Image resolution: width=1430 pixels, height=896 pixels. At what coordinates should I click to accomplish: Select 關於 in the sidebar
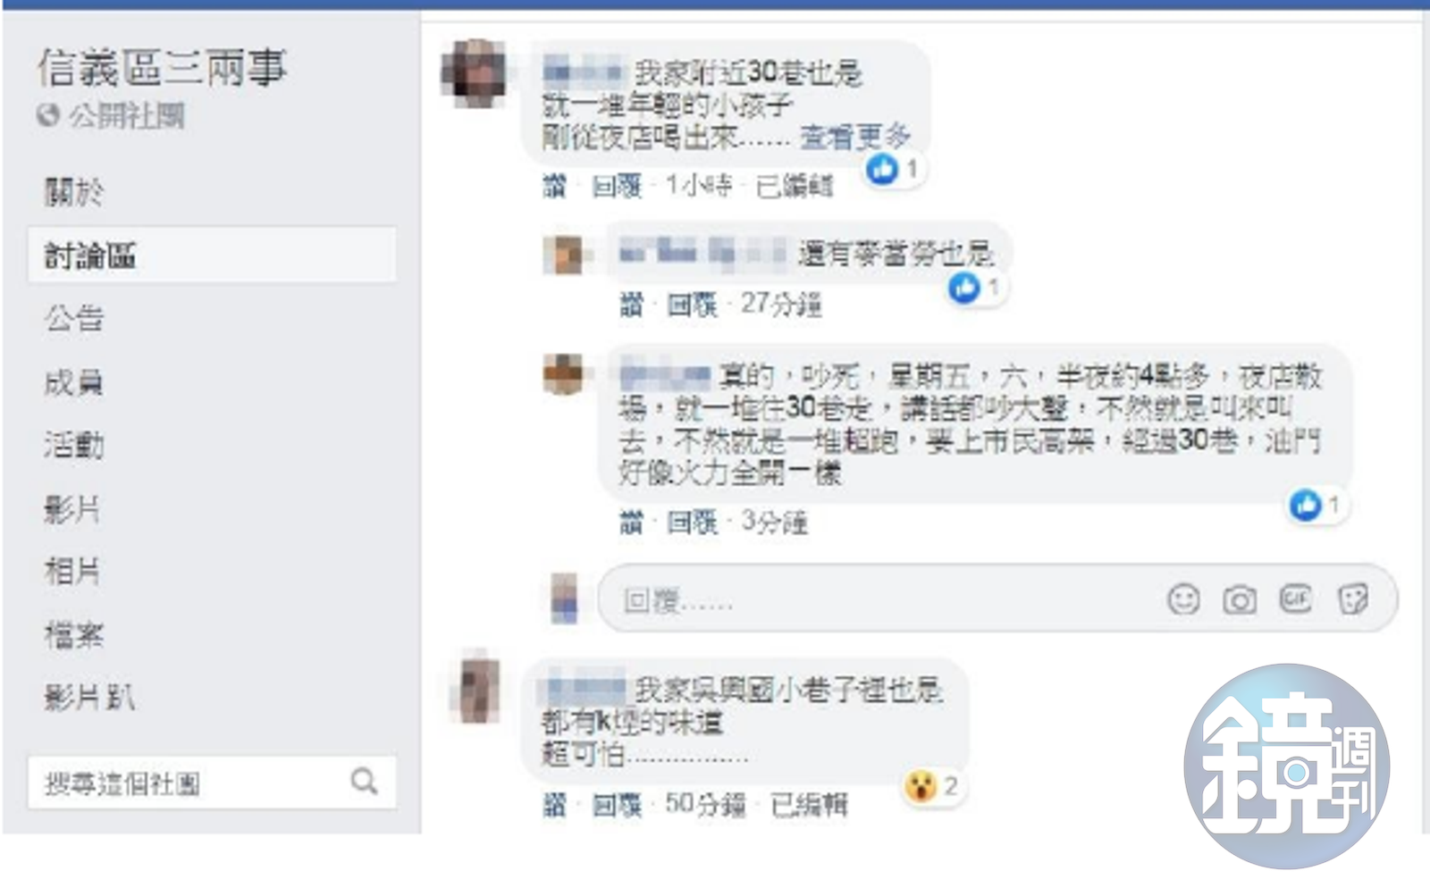pyautogui.click(x=74, y=191)
